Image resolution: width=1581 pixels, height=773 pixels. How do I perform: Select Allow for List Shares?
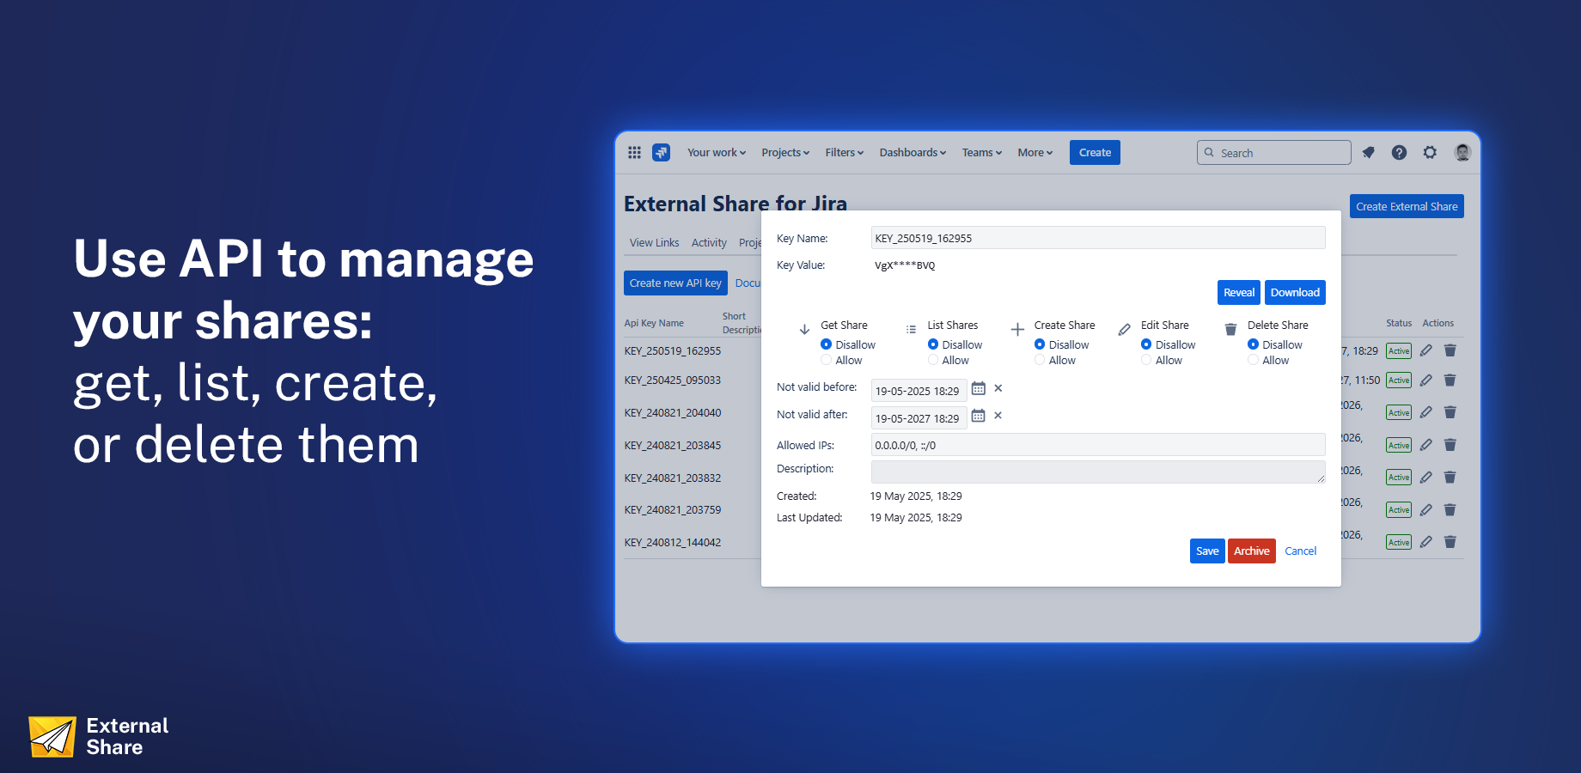[933, 360]
